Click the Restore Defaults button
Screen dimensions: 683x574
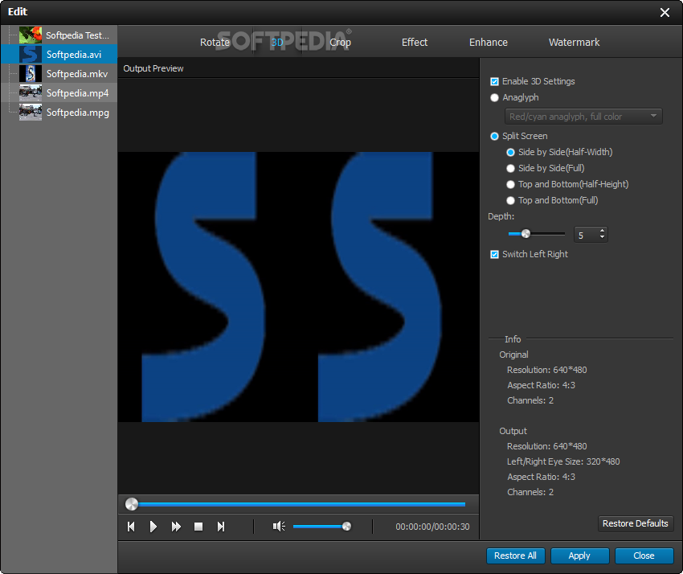click(x=635, y=523)
